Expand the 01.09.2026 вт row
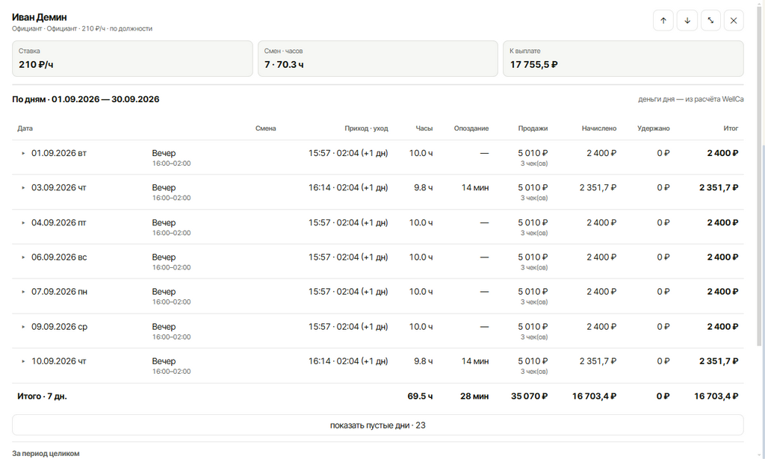765x459 pixels. click(23, 154)
